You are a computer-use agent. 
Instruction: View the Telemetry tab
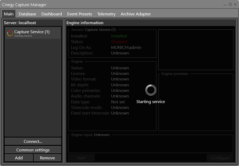(106, 14)
